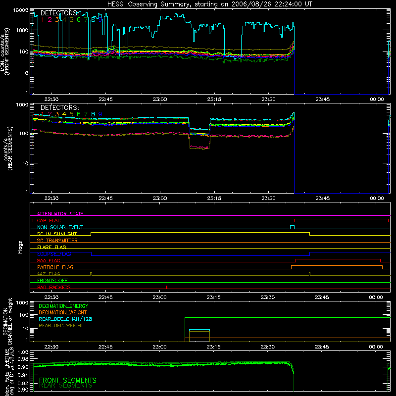
Task: Click the FLARE_FLAG label
Action: point(51,247)
